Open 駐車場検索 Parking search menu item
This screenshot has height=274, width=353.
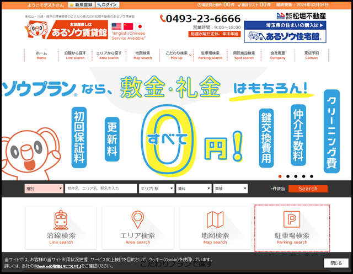pyautogui.click(x=210, y=55)
